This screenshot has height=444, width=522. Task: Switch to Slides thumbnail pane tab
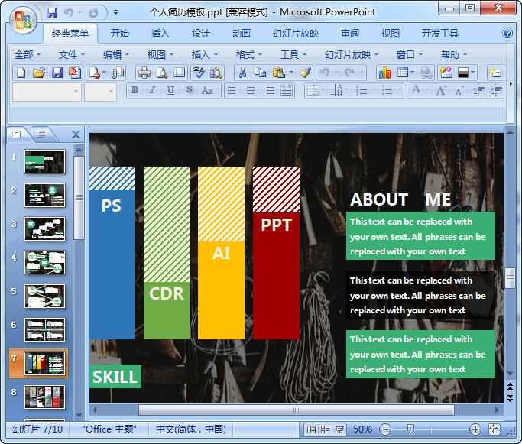17,134
